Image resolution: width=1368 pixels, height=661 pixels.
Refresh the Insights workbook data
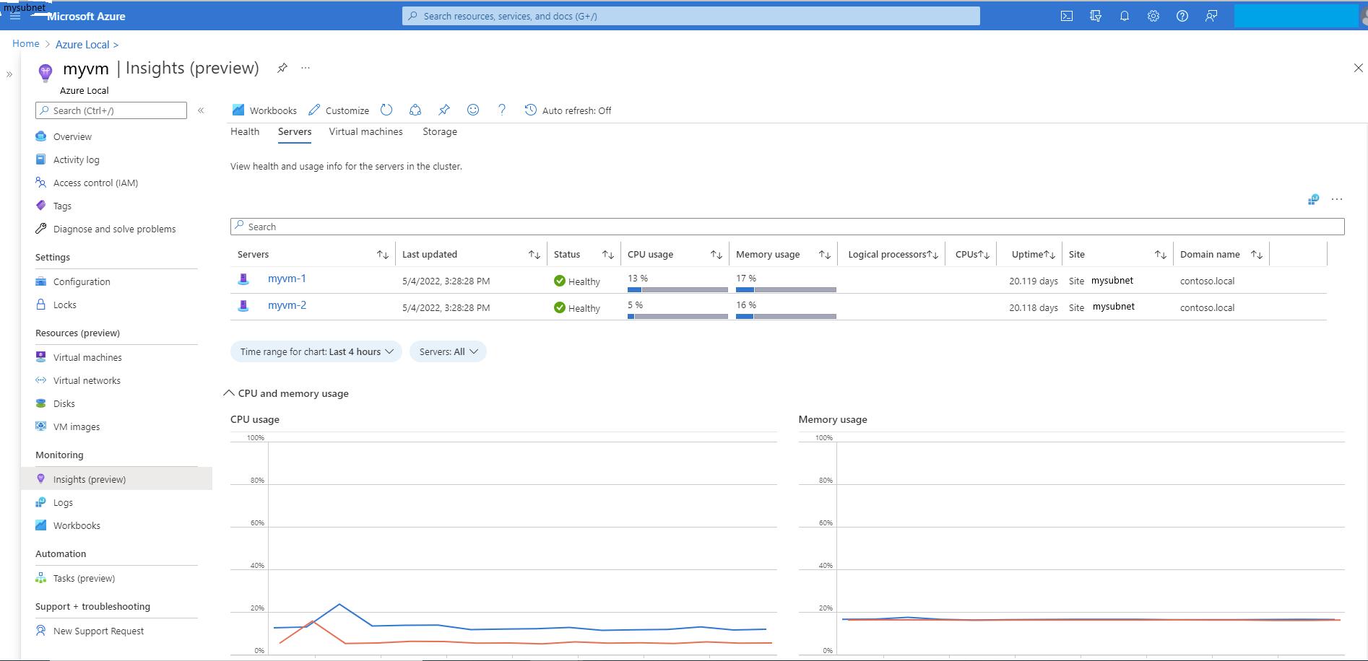(x=386, y=110)
